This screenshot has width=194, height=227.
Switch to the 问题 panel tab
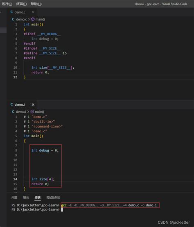tap(14, 197)
